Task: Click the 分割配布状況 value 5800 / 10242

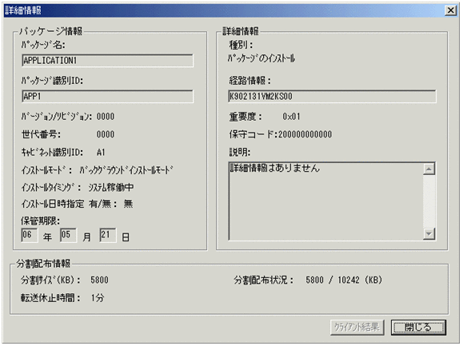Action: (333, 280)
